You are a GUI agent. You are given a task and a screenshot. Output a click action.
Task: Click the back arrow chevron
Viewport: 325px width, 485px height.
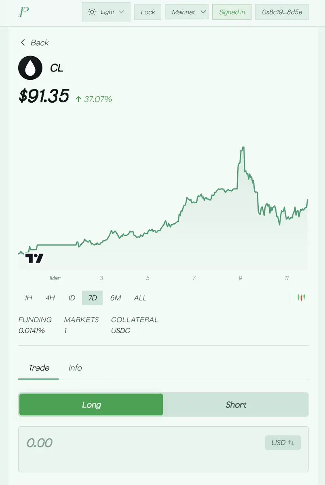[x=23, y=42]
